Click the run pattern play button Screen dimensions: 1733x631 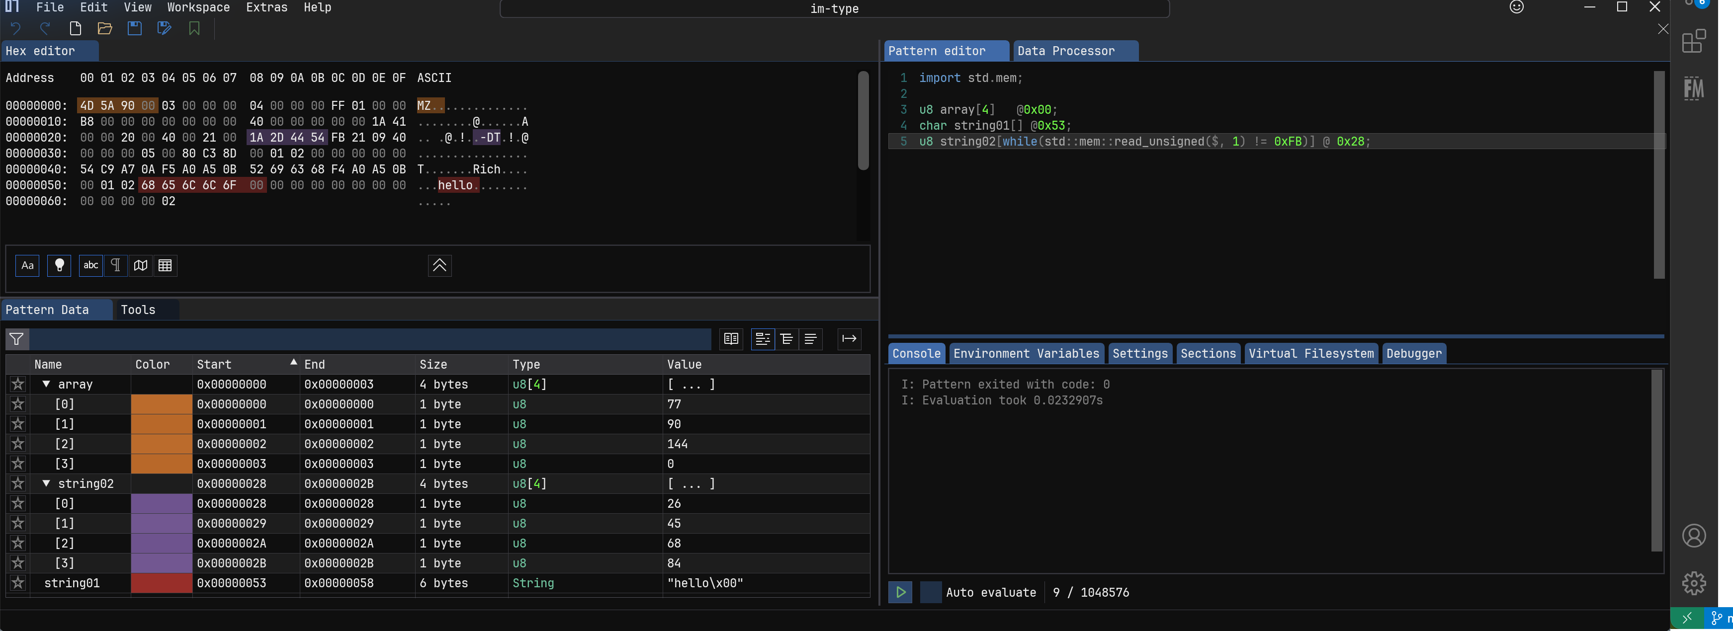point(900,592)
